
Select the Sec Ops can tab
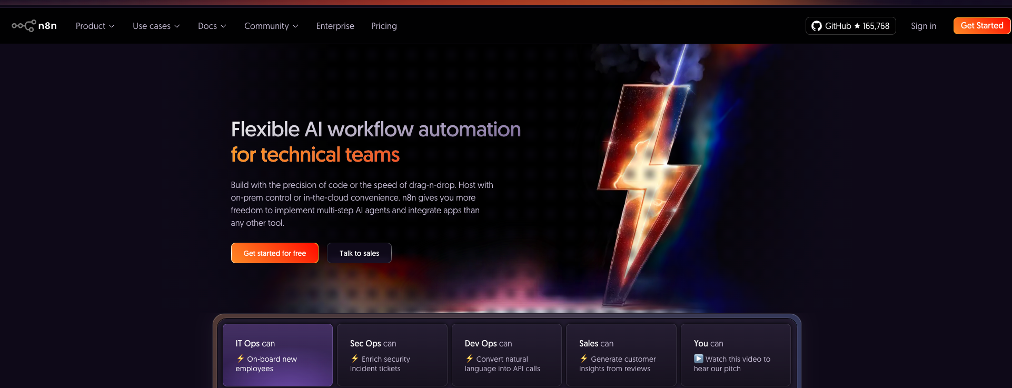point(392,355)
